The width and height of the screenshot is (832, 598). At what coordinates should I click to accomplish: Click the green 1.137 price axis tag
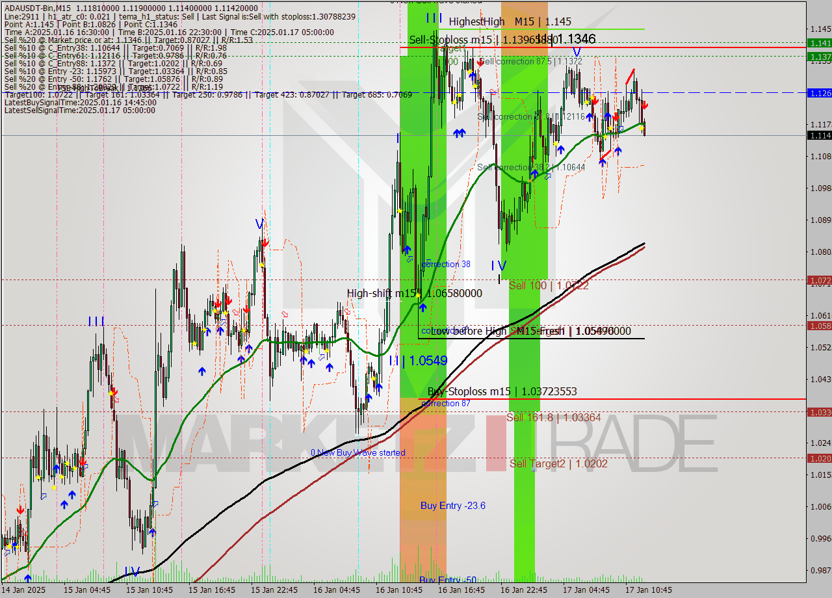click(819, 57)
